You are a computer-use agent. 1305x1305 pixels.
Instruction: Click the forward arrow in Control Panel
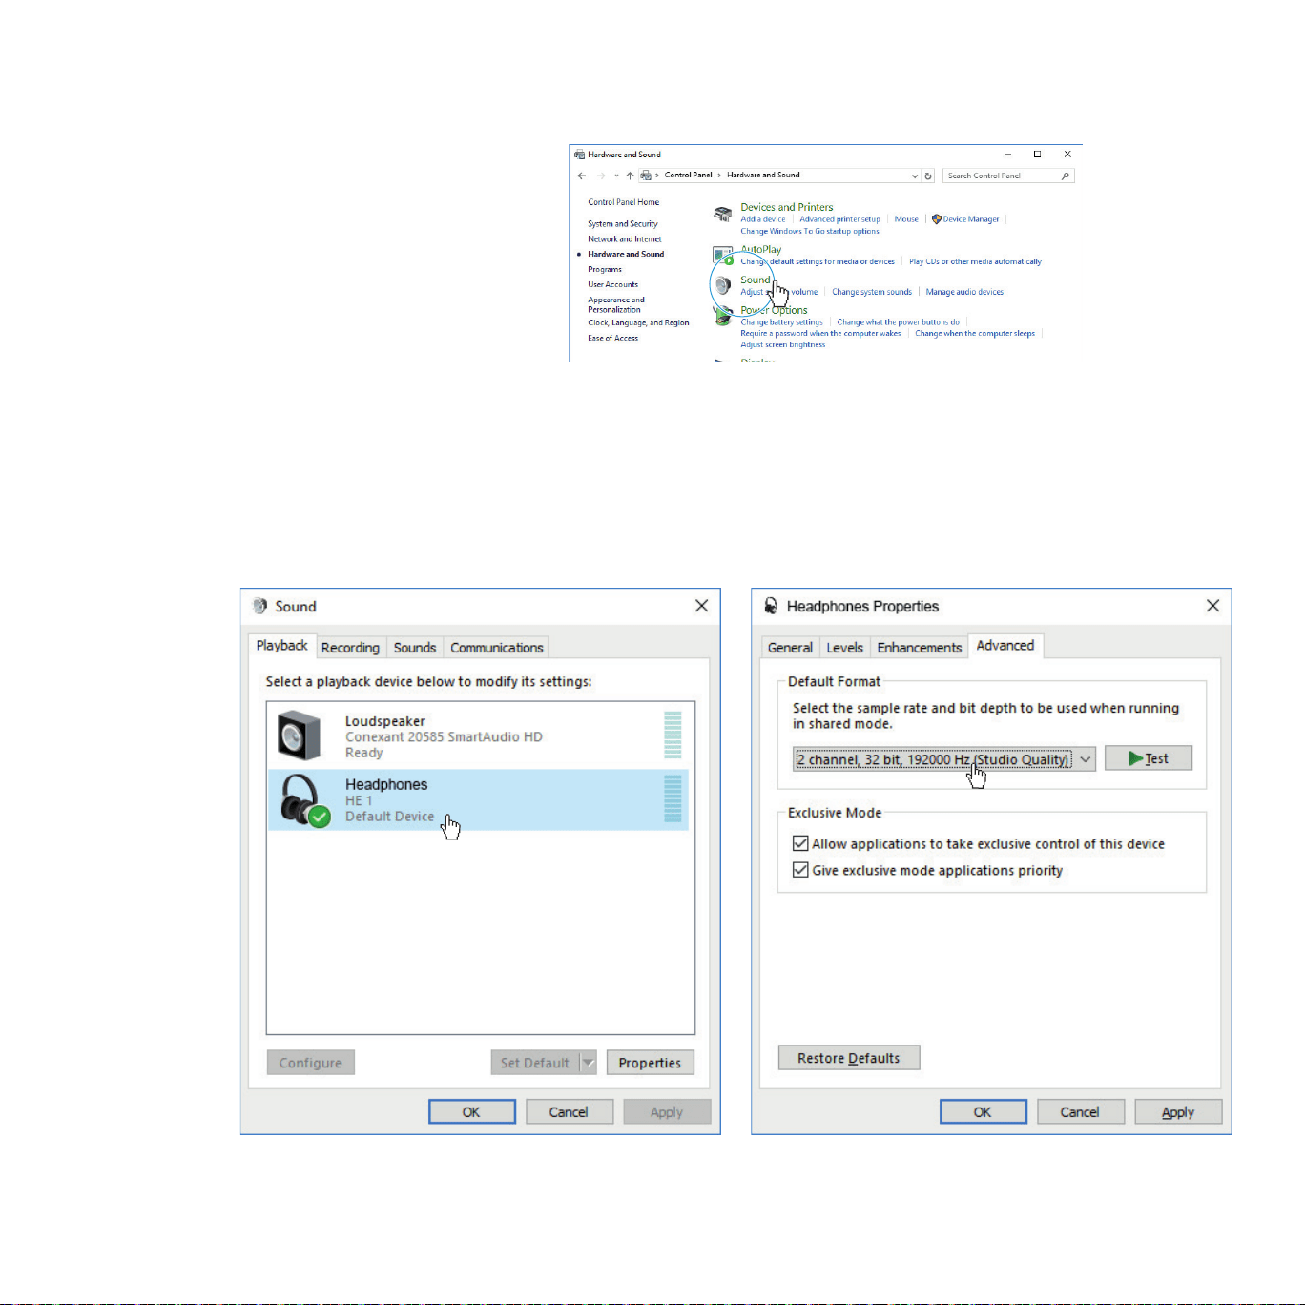point(601,176)
